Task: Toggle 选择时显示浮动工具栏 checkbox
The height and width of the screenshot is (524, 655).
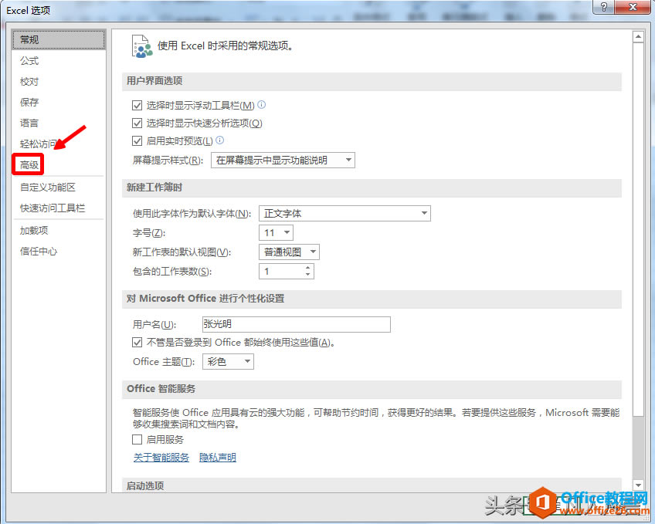Action: click(137, 105)
